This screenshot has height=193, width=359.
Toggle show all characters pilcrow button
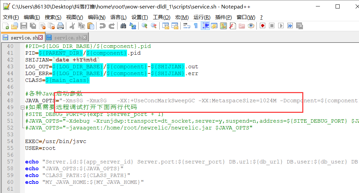click(x=196, y=26)
